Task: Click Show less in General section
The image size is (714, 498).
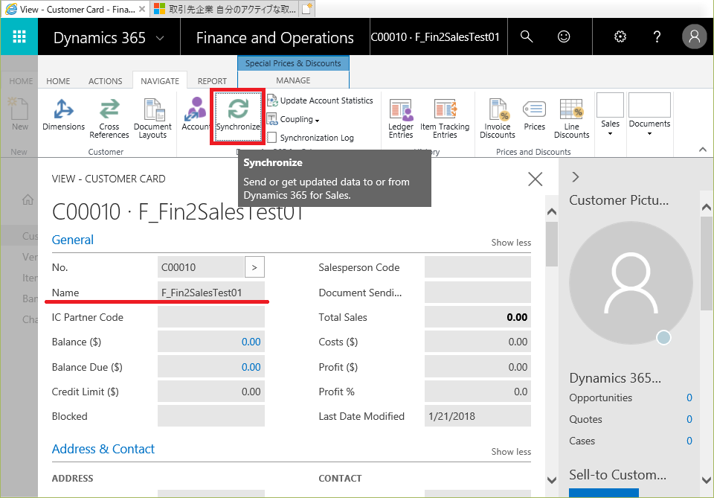Action: (x=511, y=243)
